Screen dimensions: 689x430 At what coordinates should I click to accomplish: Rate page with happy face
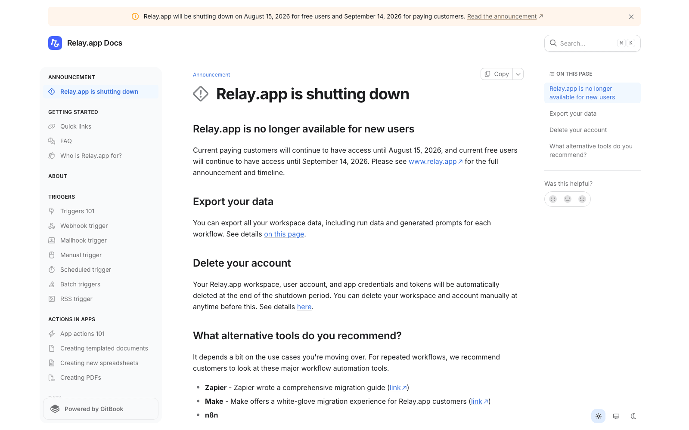click(x=553, y=199)
